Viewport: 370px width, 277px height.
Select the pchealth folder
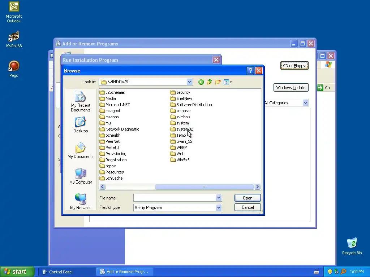(x=110, y=135)
